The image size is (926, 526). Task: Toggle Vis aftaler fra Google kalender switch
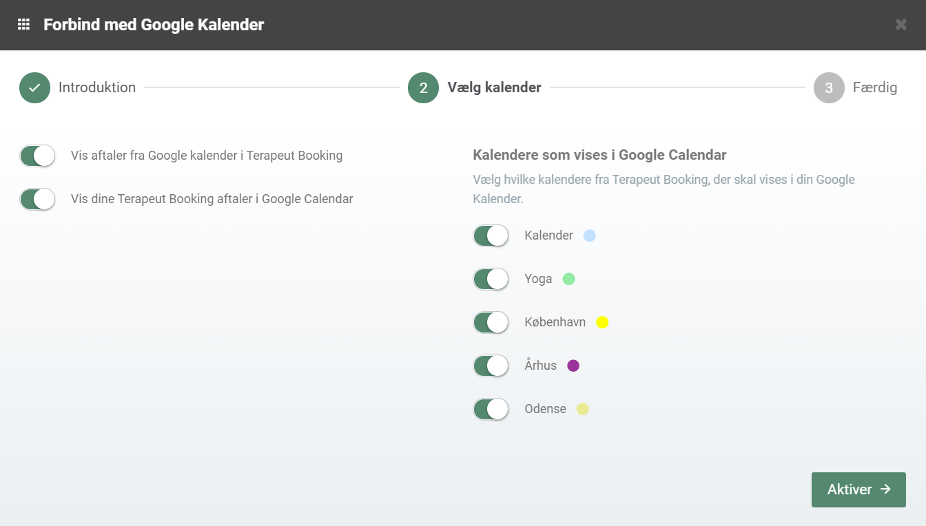(x=37, y=156)
